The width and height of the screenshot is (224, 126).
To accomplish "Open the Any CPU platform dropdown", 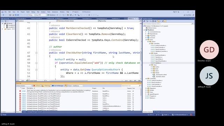I will click(x=41, y=15).
